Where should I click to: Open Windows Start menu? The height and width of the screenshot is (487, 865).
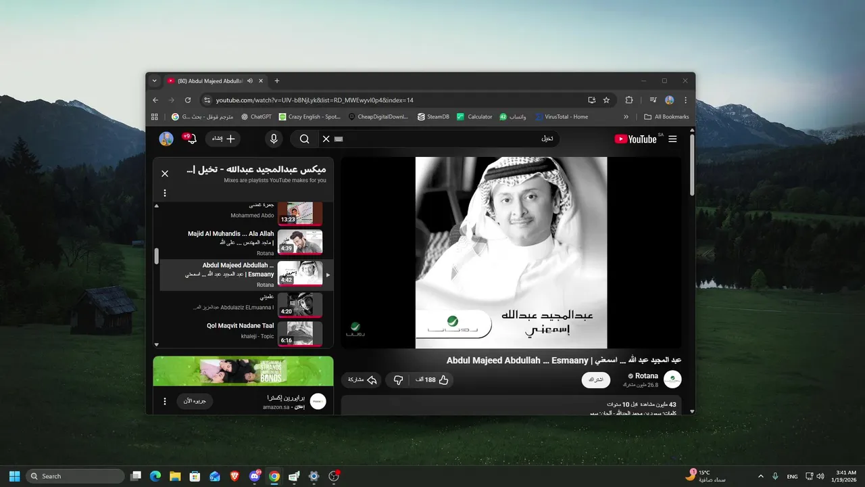(14, 476)
